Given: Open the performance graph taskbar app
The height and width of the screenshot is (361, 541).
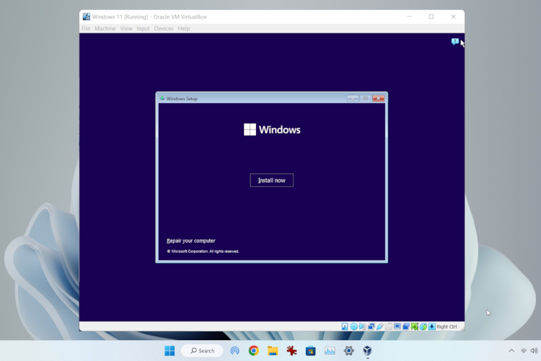Looking at the screenshot, I should coord(330,351).
